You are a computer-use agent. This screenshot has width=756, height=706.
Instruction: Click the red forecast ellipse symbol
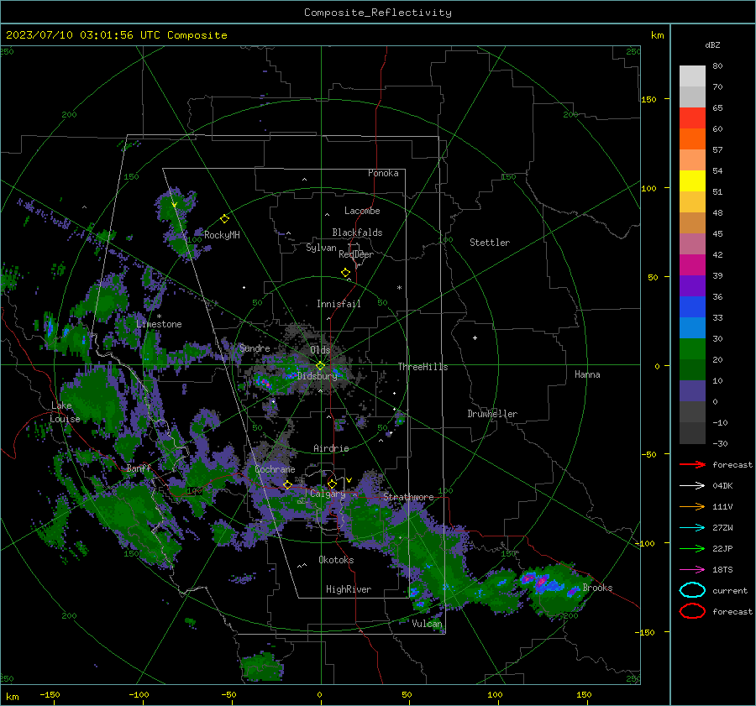(692, 611)
